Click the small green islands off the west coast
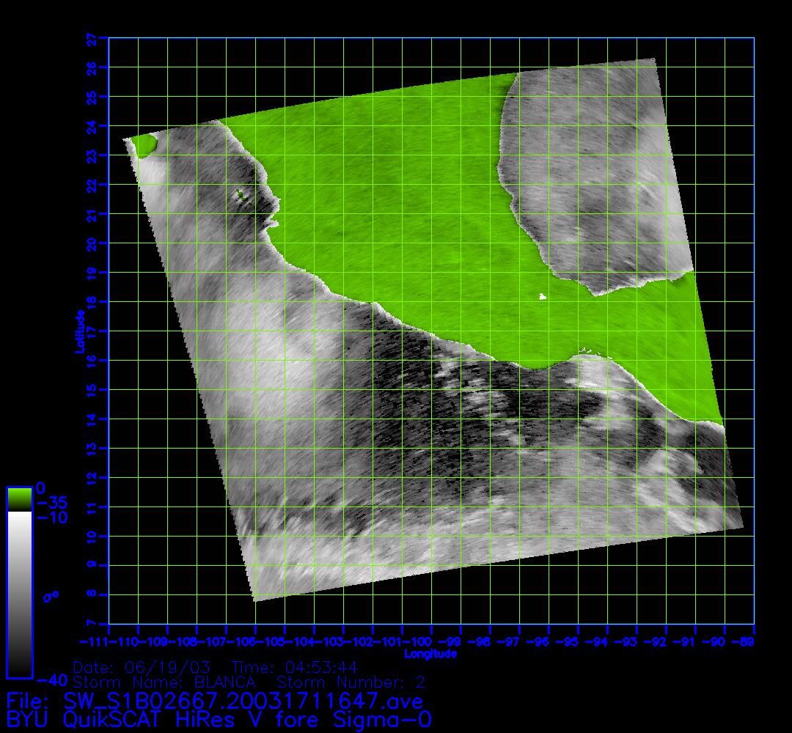This screenshot has width=792, height=733. point(240,194)
